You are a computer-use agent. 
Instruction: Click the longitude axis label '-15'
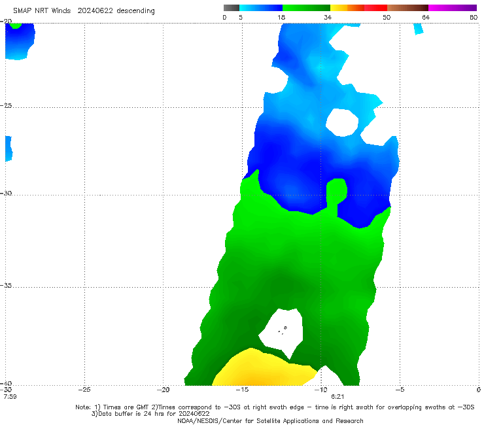[x=242, y=390]
